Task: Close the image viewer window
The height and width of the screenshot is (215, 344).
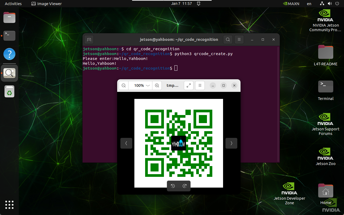Action: point(234,85)
